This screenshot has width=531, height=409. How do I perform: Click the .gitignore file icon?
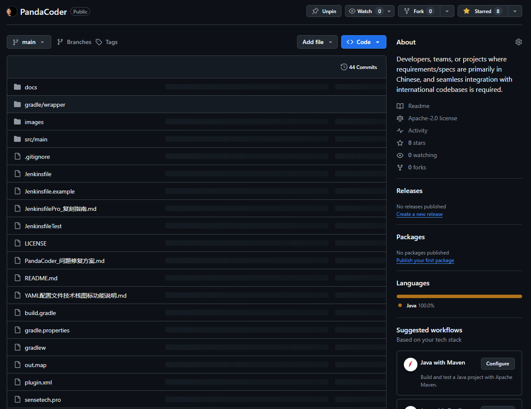coord(17,156)
